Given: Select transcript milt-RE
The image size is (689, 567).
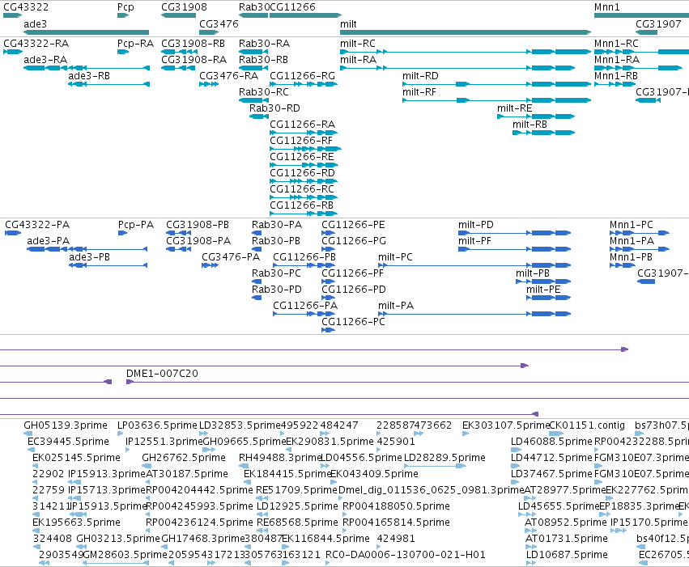Looking at the screenshot, I should (x=536, y=116).
